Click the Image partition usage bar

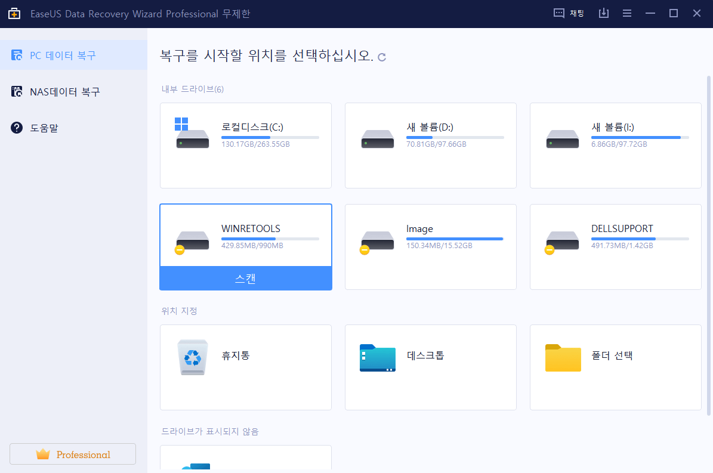pos(455,239)
